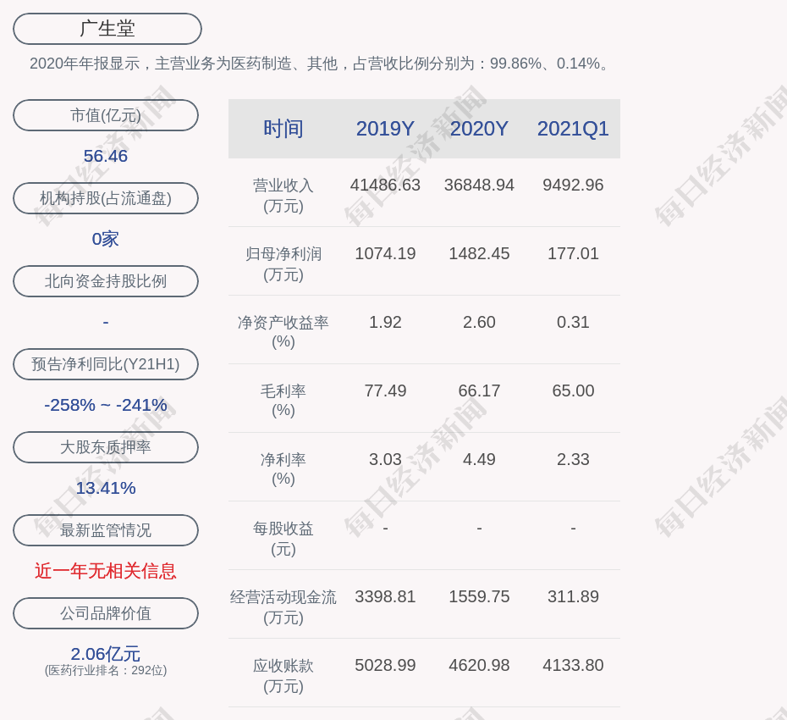Select the net profit cell 1074.19

coord(386,253)
